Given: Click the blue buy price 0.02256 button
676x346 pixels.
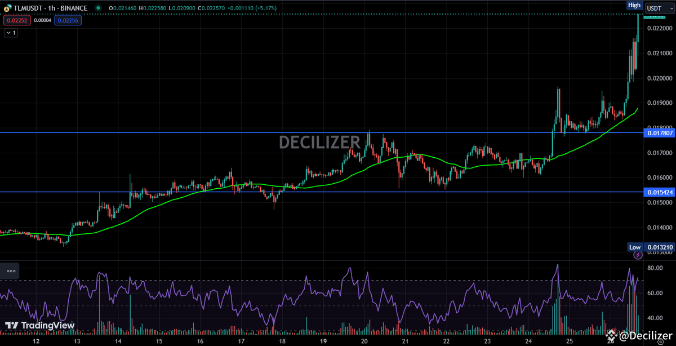Looking at the screenshot, I should [x=68, y=20].
